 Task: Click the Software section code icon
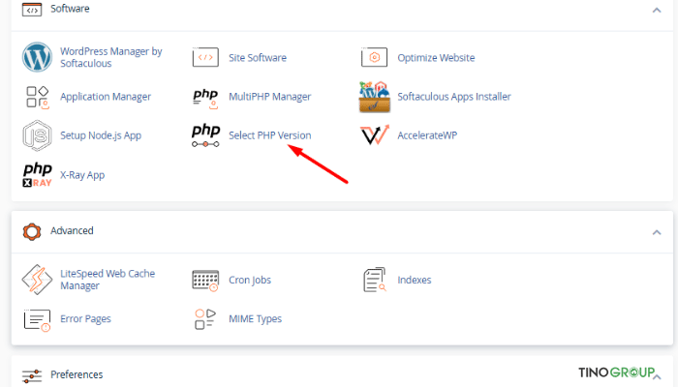coord(32,10)
